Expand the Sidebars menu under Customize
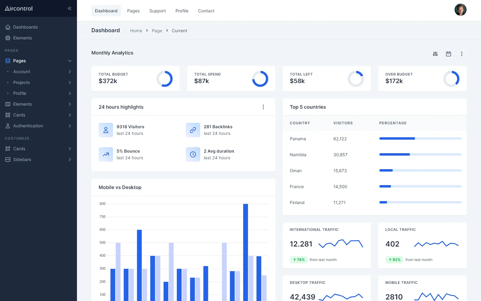The width and height of the screenshot is (481, 301). point(70,160)
